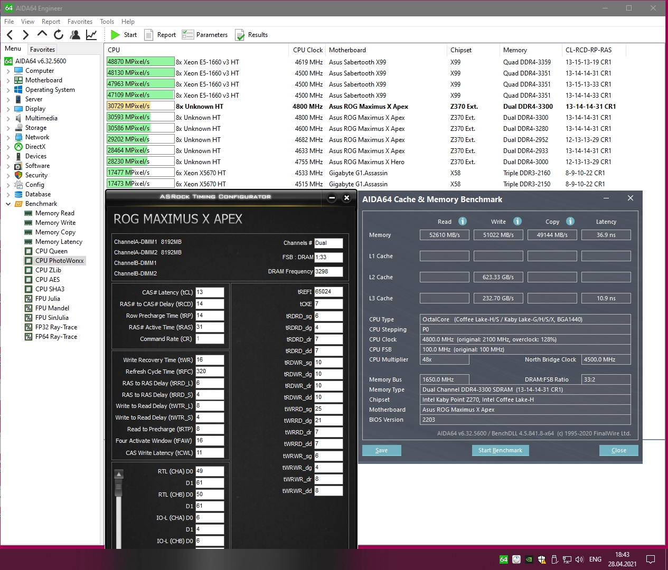The height and width of the screenshot is (570, 668).
Task: Expand the Storage tree node
Action: pyautogui.click(x=8, y=128)
